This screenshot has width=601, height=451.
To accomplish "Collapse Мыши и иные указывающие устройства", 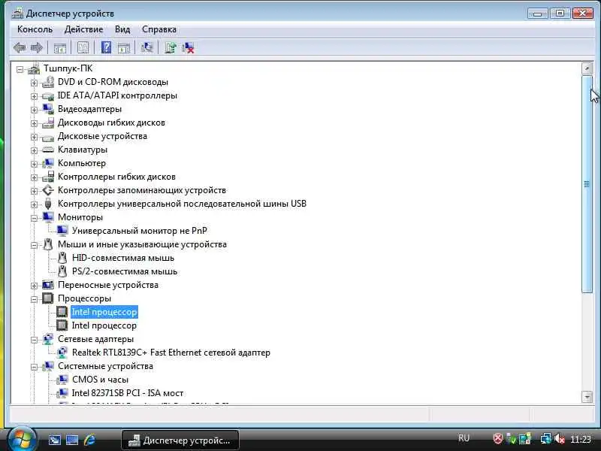I will pos(34,245).
